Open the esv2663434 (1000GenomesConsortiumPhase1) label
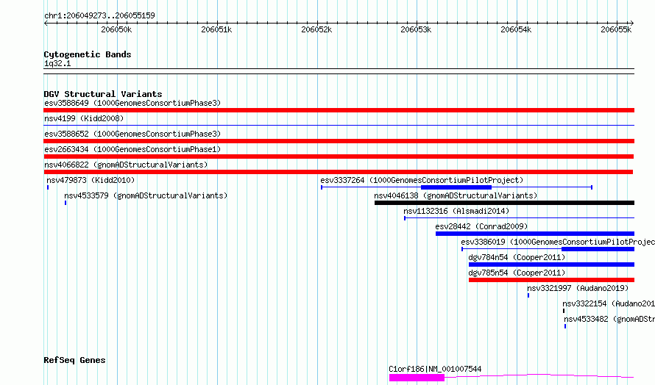 click(x=132, y=149)
